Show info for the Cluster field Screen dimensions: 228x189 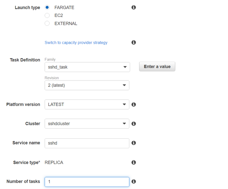coord(134,124)
